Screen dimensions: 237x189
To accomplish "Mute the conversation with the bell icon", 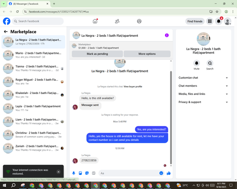I will pos(197,63).
